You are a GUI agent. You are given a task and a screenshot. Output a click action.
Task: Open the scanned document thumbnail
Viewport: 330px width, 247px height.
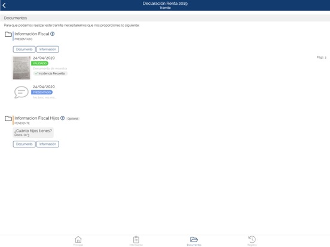(22, 68)
